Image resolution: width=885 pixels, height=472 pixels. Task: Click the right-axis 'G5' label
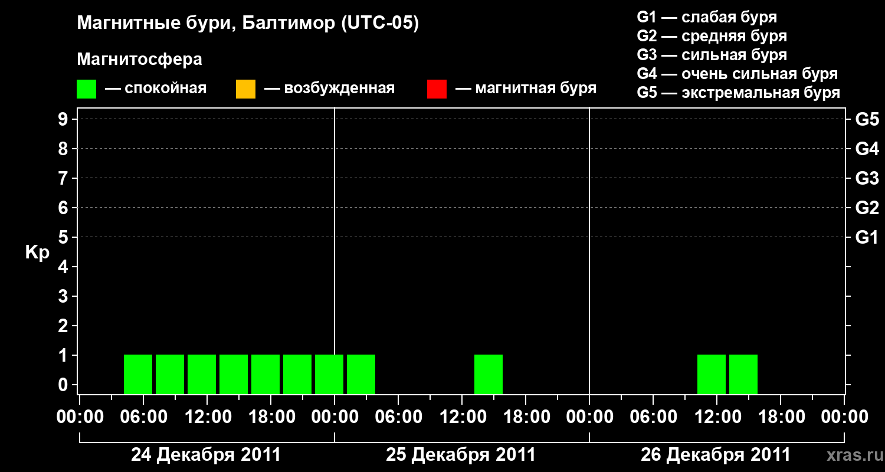pyautogui.click(x=867, y=119)
